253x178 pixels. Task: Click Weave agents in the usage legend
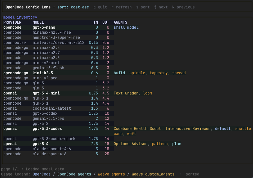point(112,174)
